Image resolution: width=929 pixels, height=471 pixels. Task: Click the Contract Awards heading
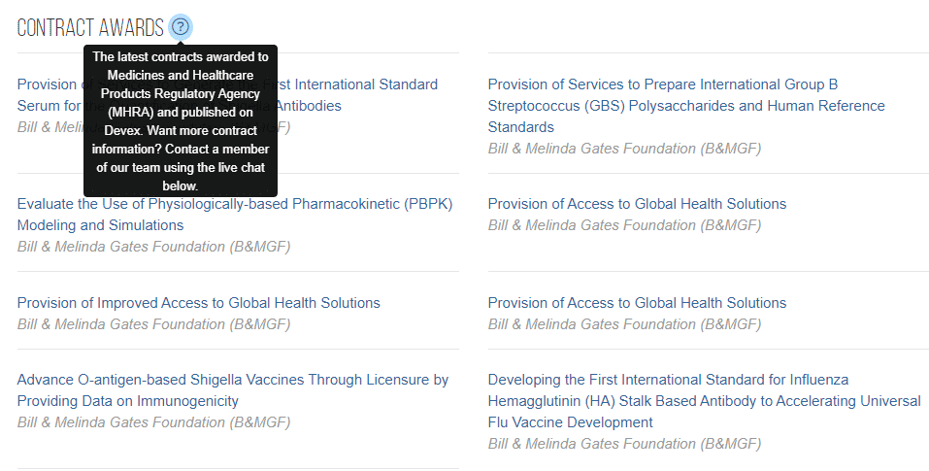[90, 28]
